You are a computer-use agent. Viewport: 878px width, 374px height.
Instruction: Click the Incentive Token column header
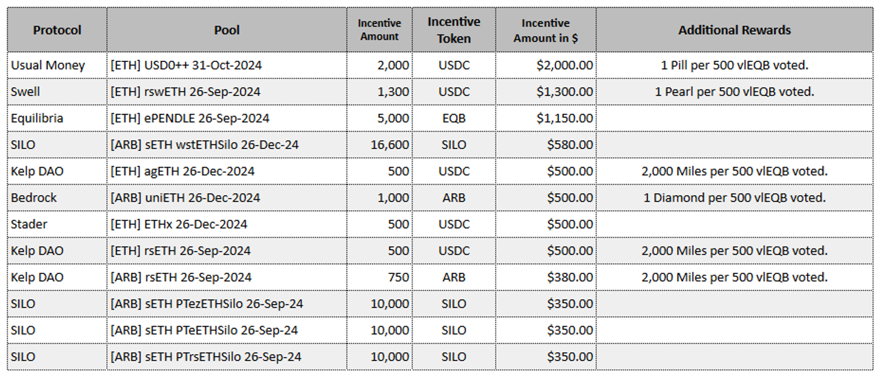[x=454, y=30]
